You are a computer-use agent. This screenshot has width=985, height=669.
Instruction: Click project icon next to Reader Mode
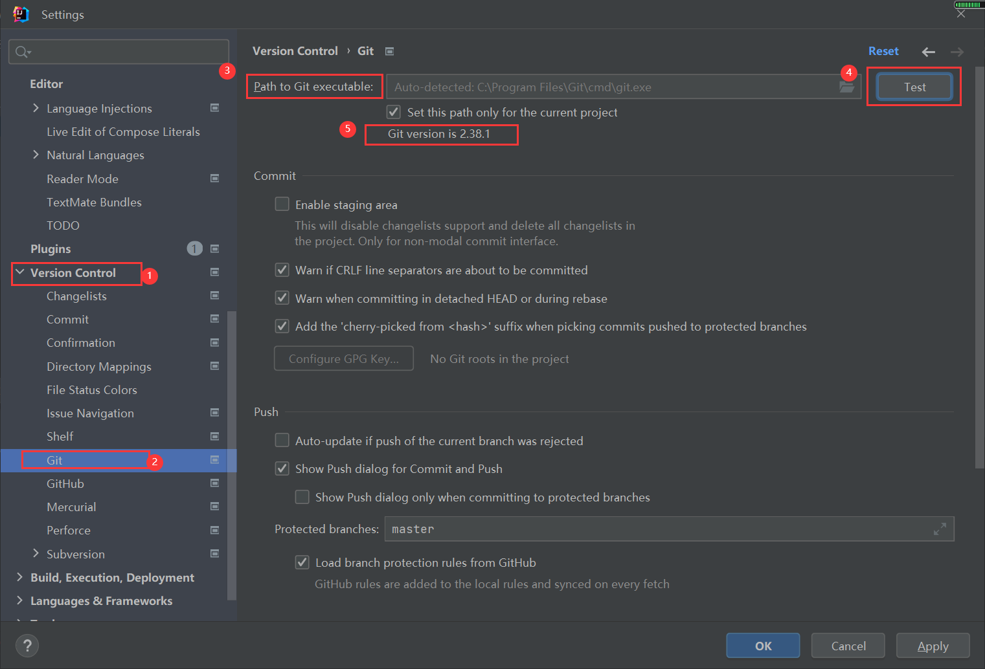214,179
